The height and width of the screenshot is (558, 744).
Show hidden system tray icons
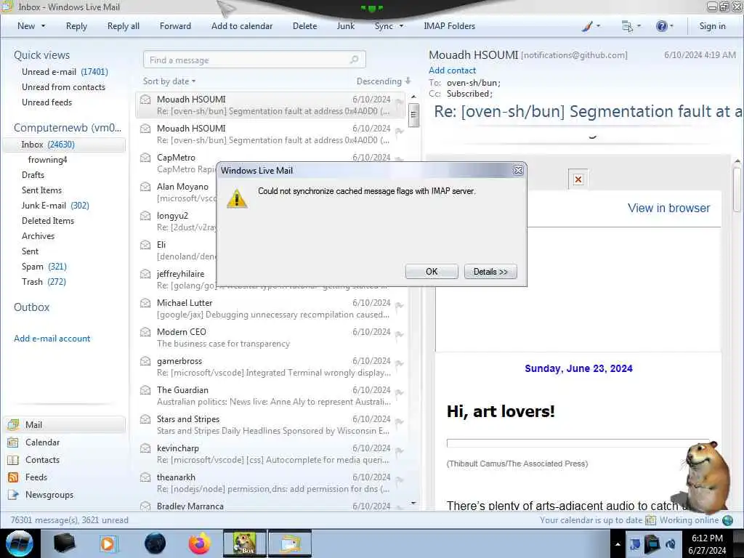click(x=618, y=544)
